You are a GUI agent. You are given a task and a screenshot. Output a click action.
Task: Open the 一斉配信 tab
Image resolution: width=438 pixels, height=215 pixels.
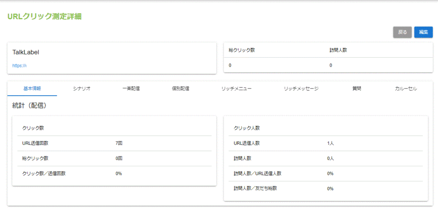point(131,88)
